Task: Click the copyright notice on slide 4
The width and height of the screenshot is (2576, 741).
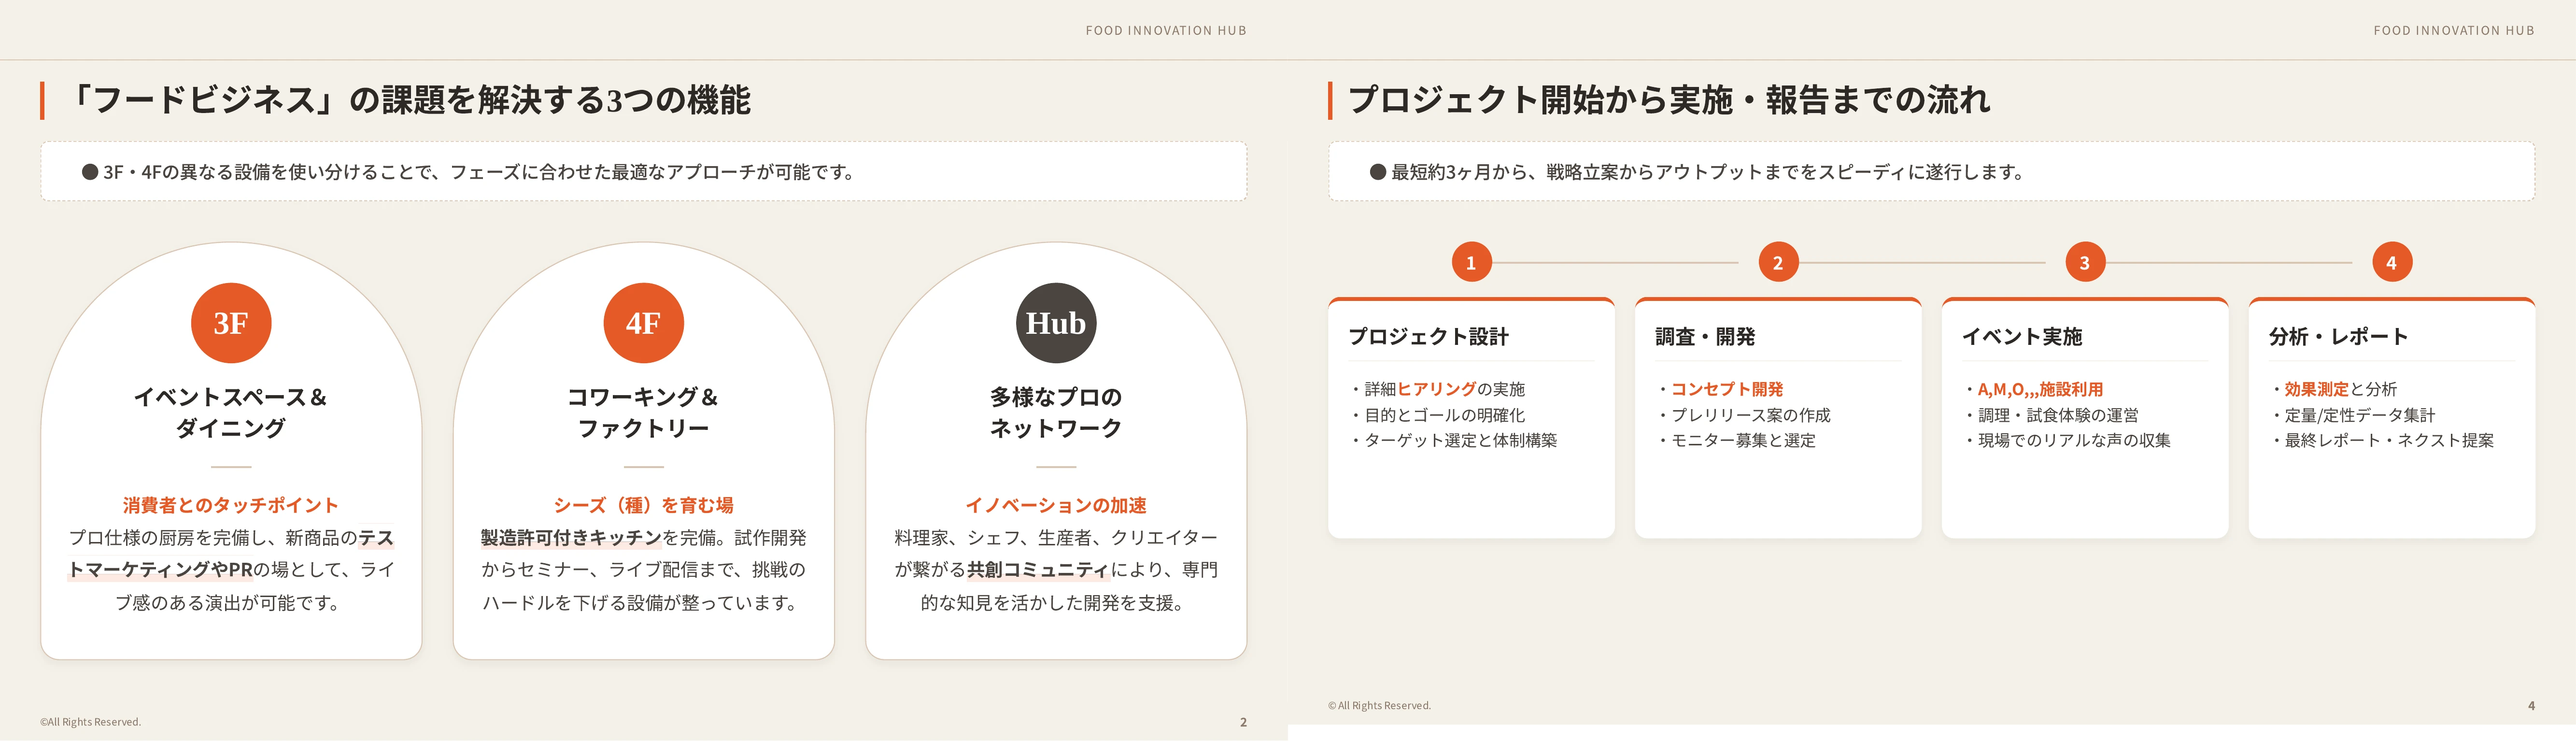Action: point(1380,706)
